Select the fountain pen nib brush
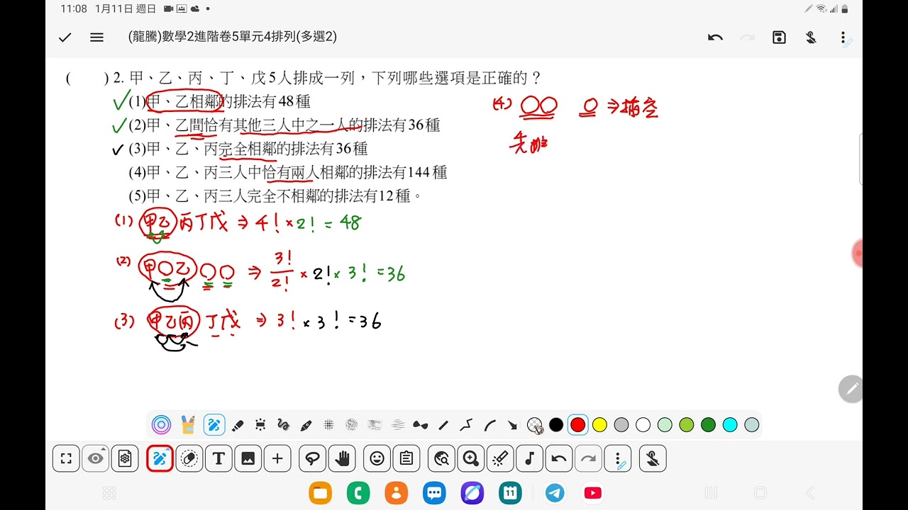The image size is (908, 510). click(306, 425)
